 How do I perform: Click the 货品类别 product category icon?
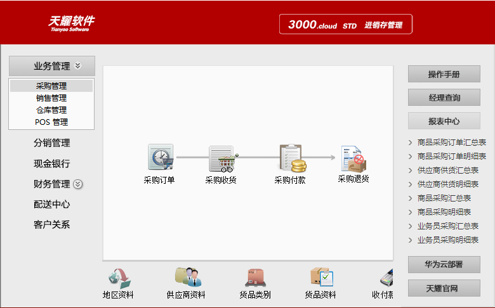[x=255, y=278]
